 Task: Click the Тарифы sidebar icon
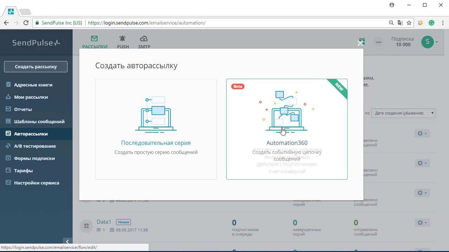coord(8,170)
